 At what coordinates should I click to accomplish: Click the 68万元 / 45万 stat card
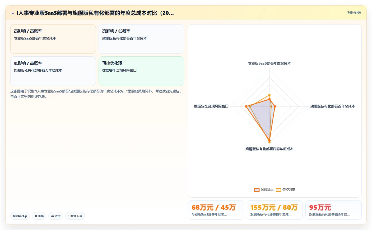216,210
